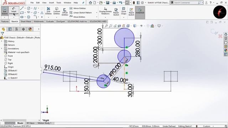Open the Exit Sketch dropdown arrow
The height and width of the screenshot is (128, 228).
tap(5, 17)
